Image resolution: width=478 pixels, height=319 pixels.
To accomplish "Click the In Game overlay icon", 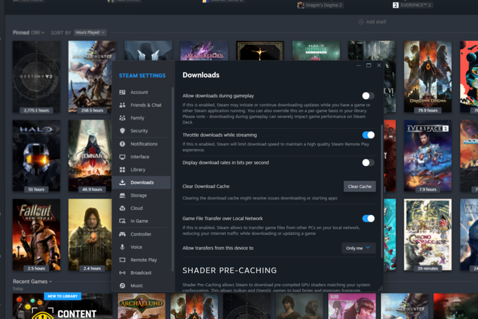I will (x=122, y=221).
